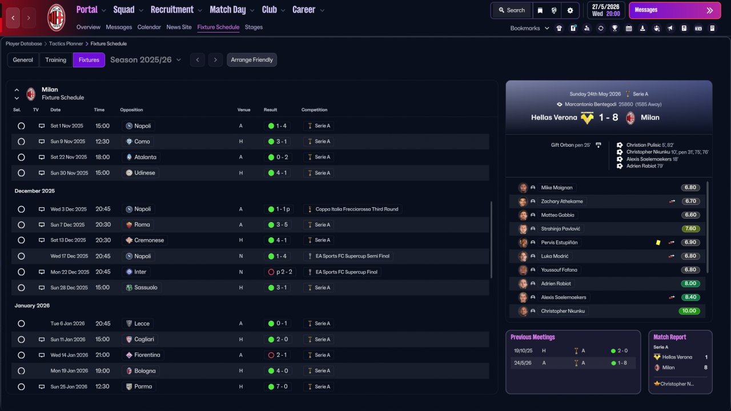Select the radio button for the Cremonese fixture
Viewport: 731px width, 411px height.
point(21,240)
